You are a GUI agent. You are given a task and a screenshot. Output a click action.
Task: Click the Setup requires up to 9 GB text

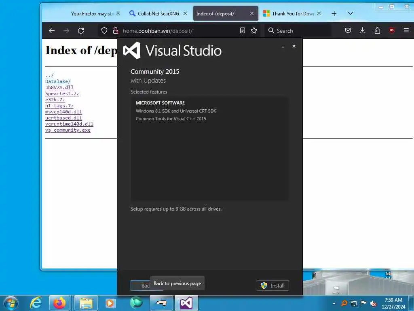[x=176, y=209]
